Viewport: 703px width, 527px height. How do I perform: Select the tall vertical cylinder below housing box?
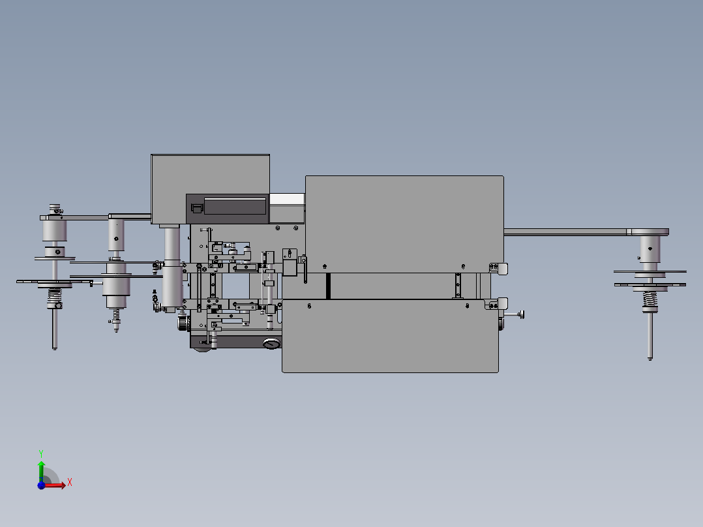(172, 268)
